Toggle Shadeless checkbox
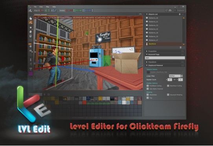 [148, 95]
